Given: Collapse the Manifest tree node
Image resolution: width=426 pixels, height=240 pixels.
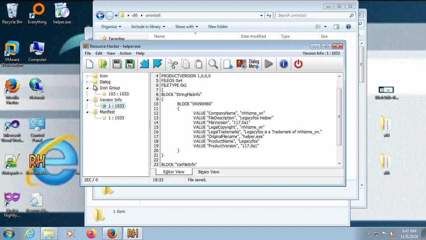Looking at the screenshot, I should click(x=88, y=112).
